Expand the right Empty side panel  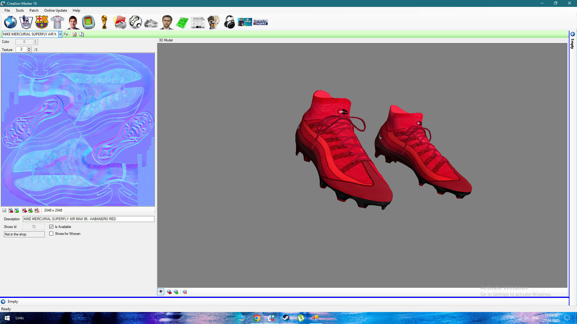pos(573,34)
